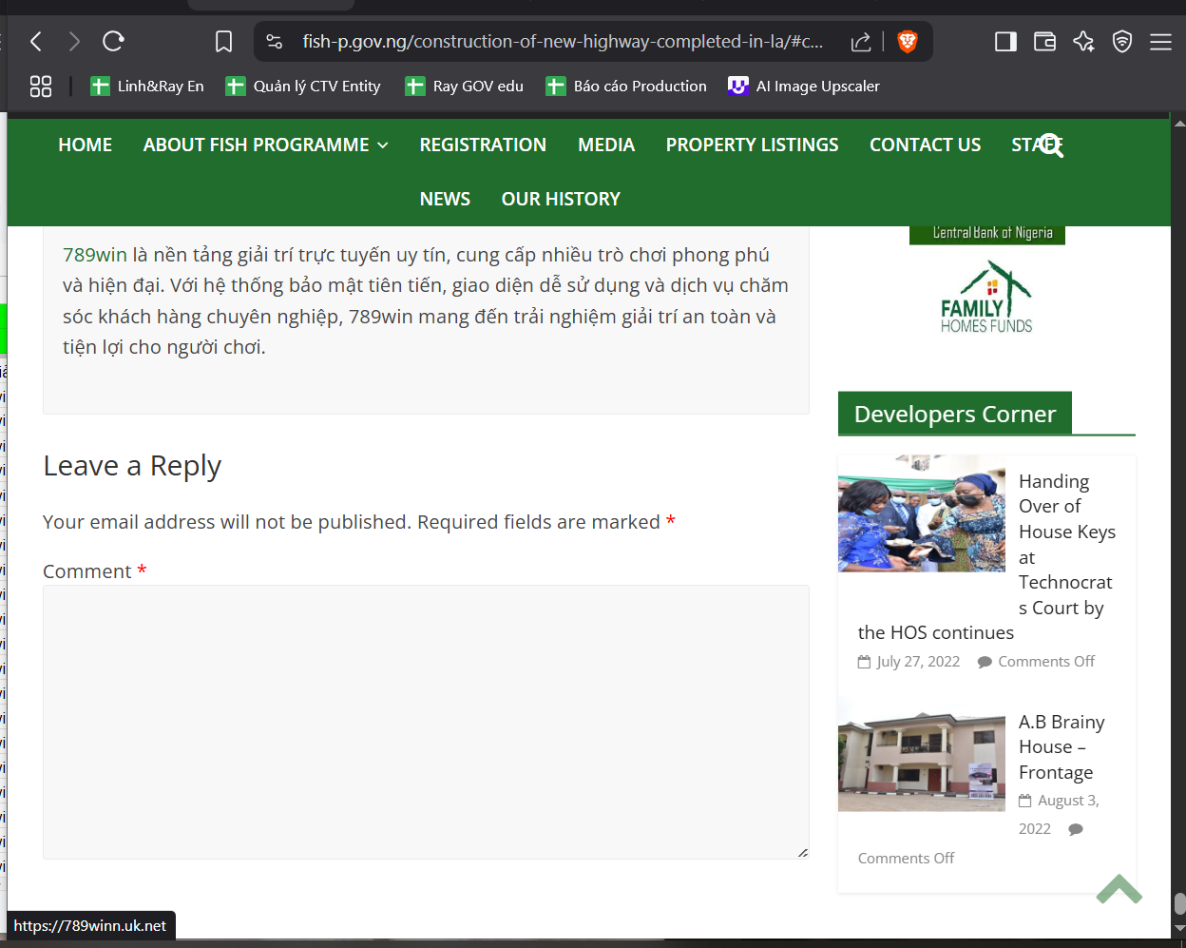Click the Central Bank of Nigeria banner
The image size is (1186, 948).
tap(987, 233)
